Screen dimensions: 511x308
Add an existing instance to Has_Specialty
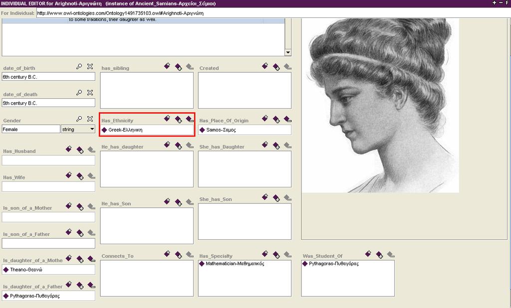click(276, 255)
